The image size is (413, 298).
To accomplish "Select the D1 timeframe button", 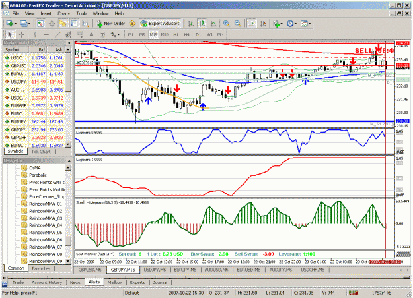I will click(198, 34).
